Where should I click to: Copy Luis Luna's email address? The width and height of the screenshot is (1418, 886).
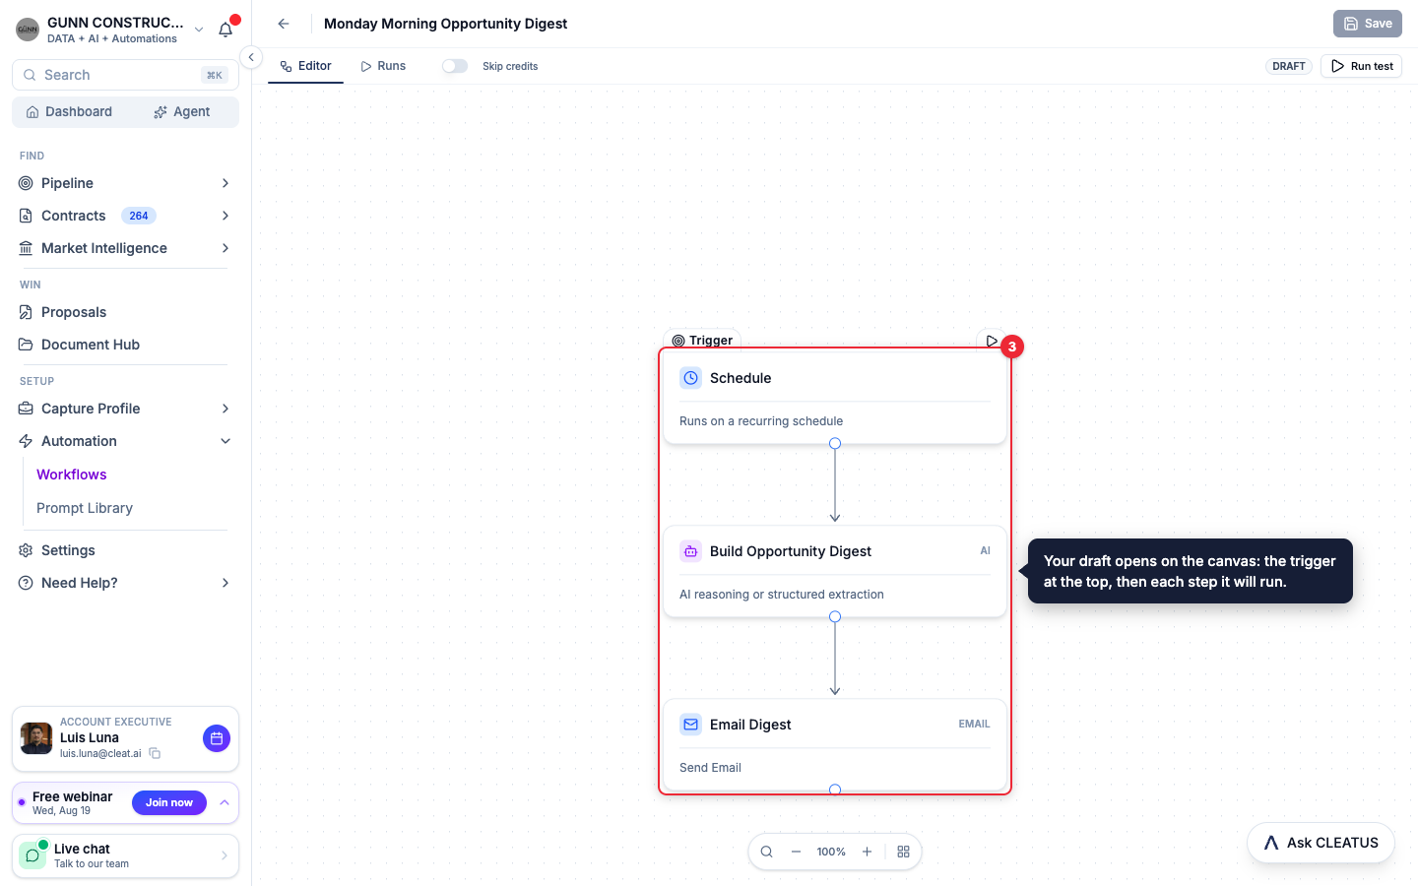[x=155, y=753]
